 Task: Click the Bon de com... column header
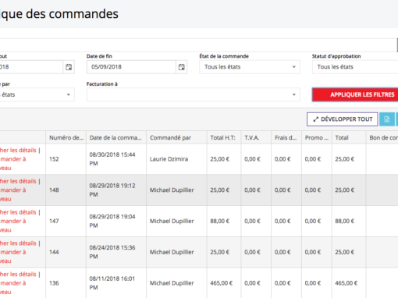pos(382,137)
